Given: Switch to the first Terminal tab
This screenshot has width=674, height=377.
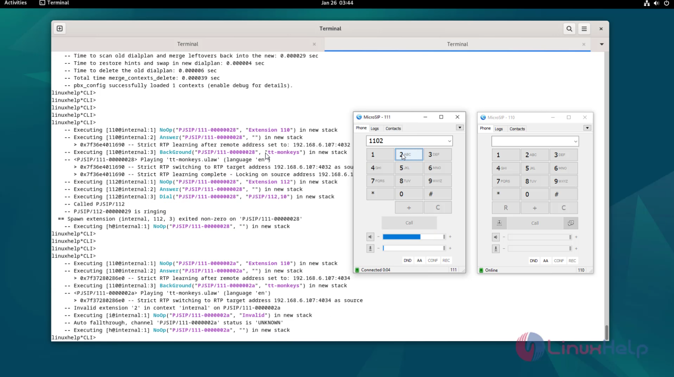Looking at the screenshot, I should pos(188,44).
